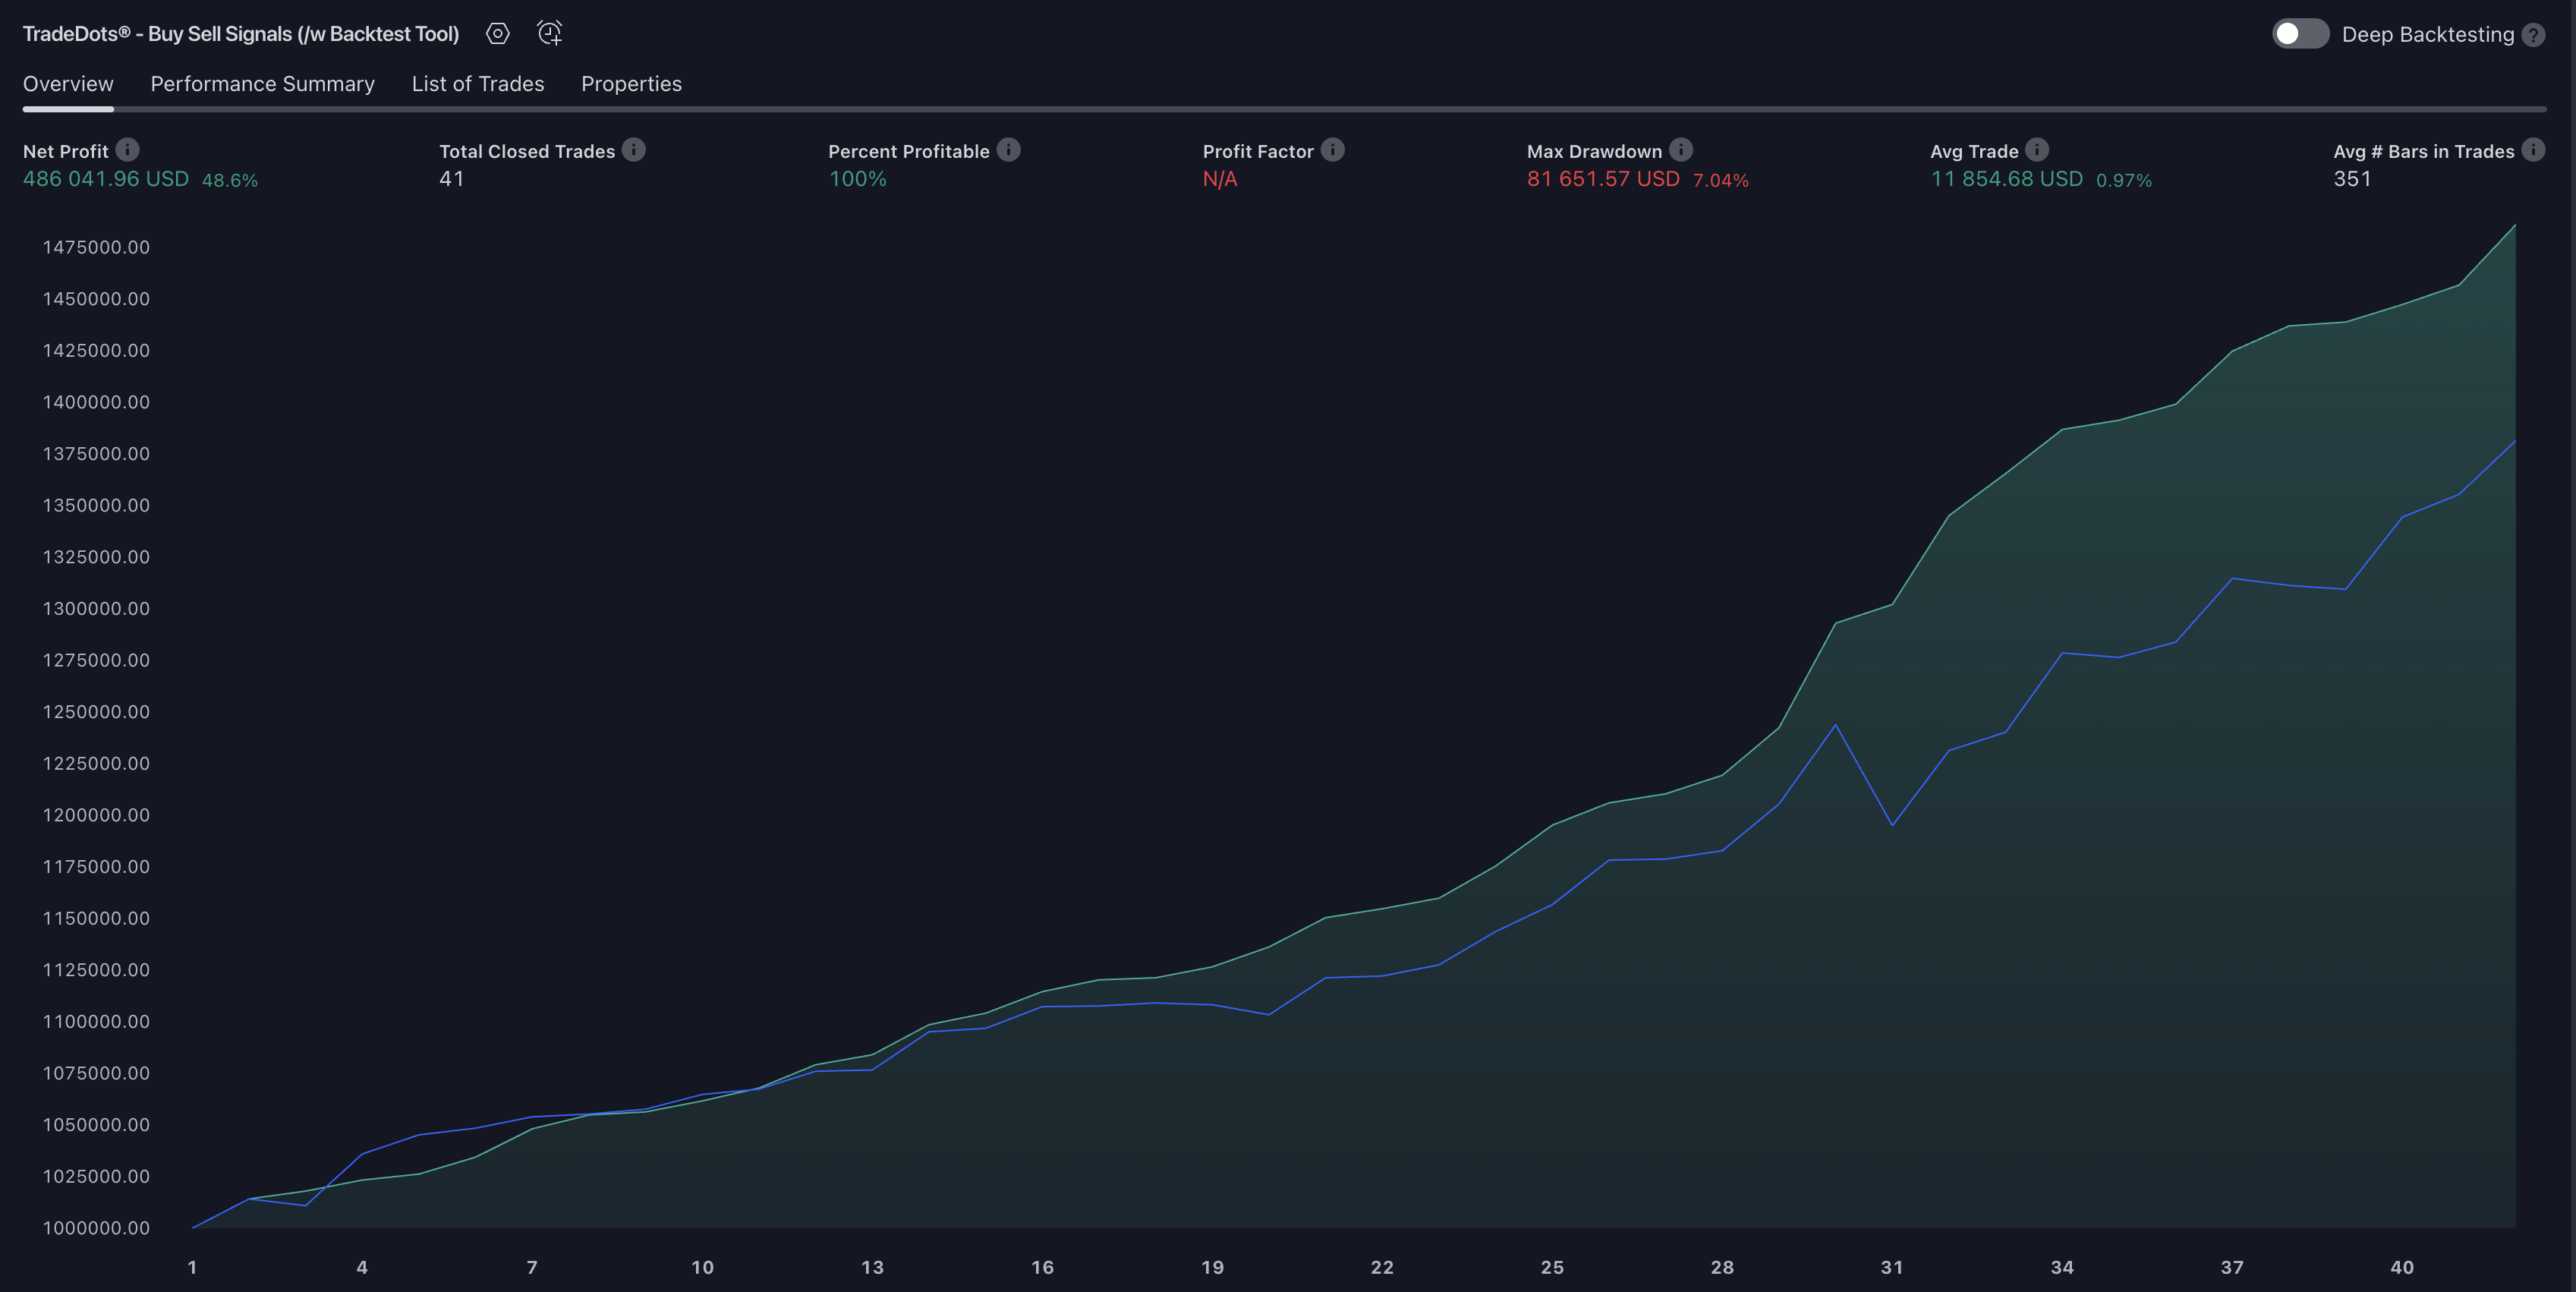Click Max Drawdown value 81 651.57 USD
The image size is (2576, 1292).
pyautogui.click(x=1603, y=179)
